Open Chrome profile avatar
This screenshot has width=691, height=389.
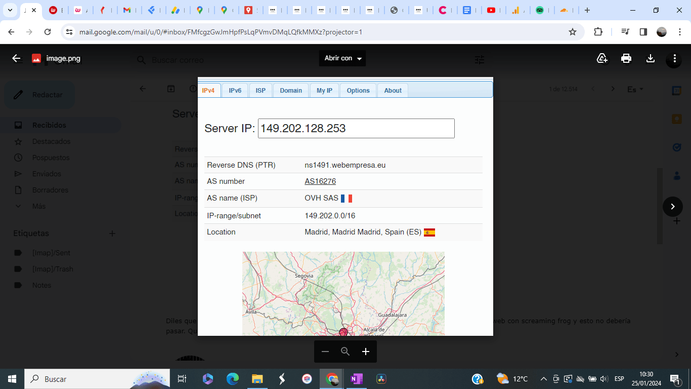click(x=662, y=32)
